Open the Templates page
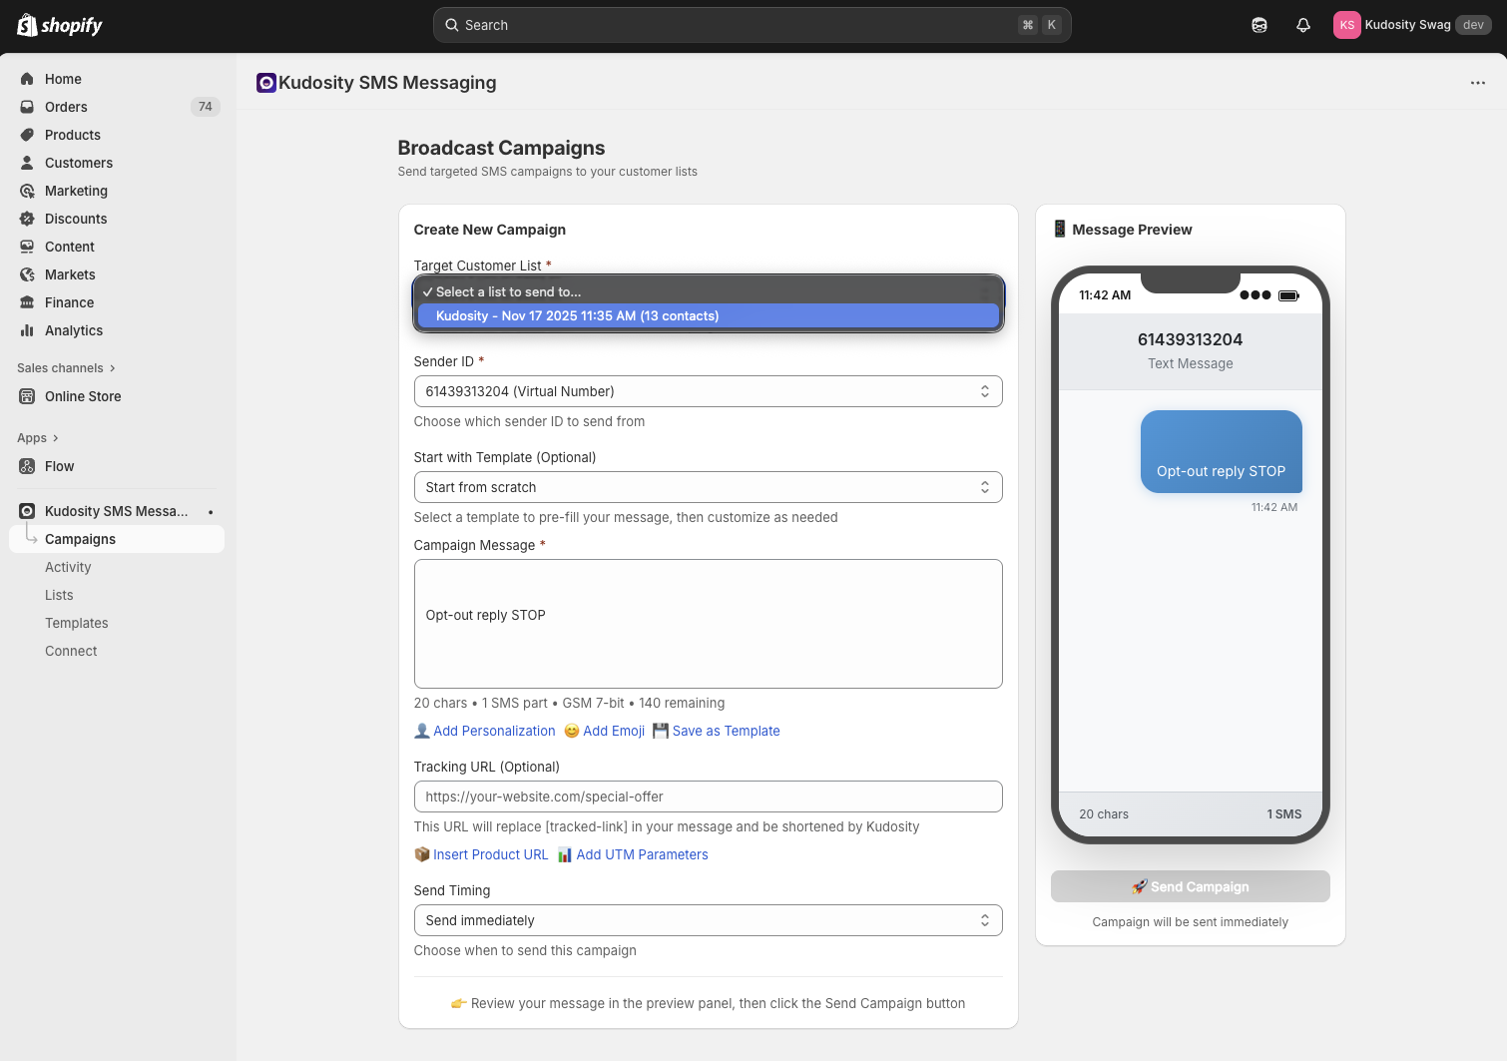The height and width of the screenshot is (1061, 1507). pyautogui.click(x=77, y=623)
